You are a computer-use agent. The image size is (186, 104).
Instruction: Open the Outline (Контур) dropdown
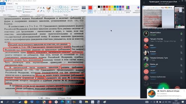click(x=75, y=7)
